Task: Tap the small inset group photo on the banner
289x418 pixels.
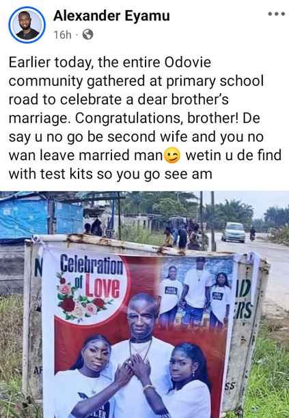Action: click(196, 293)
